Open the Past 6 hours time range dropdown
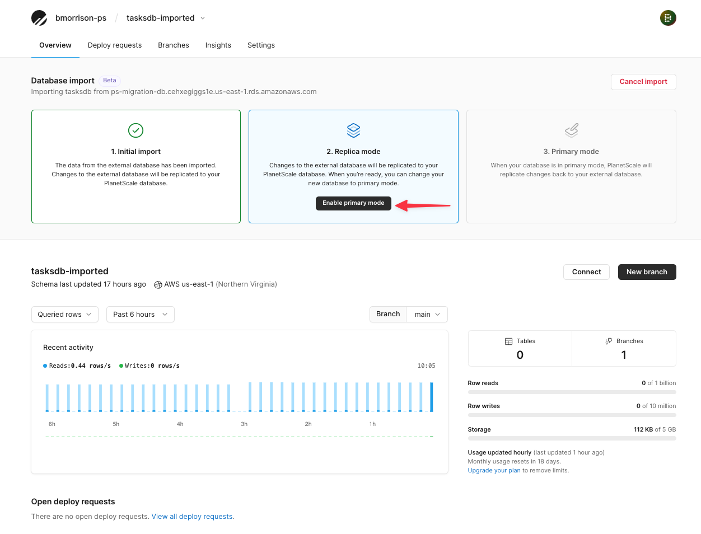 point(141,315)
